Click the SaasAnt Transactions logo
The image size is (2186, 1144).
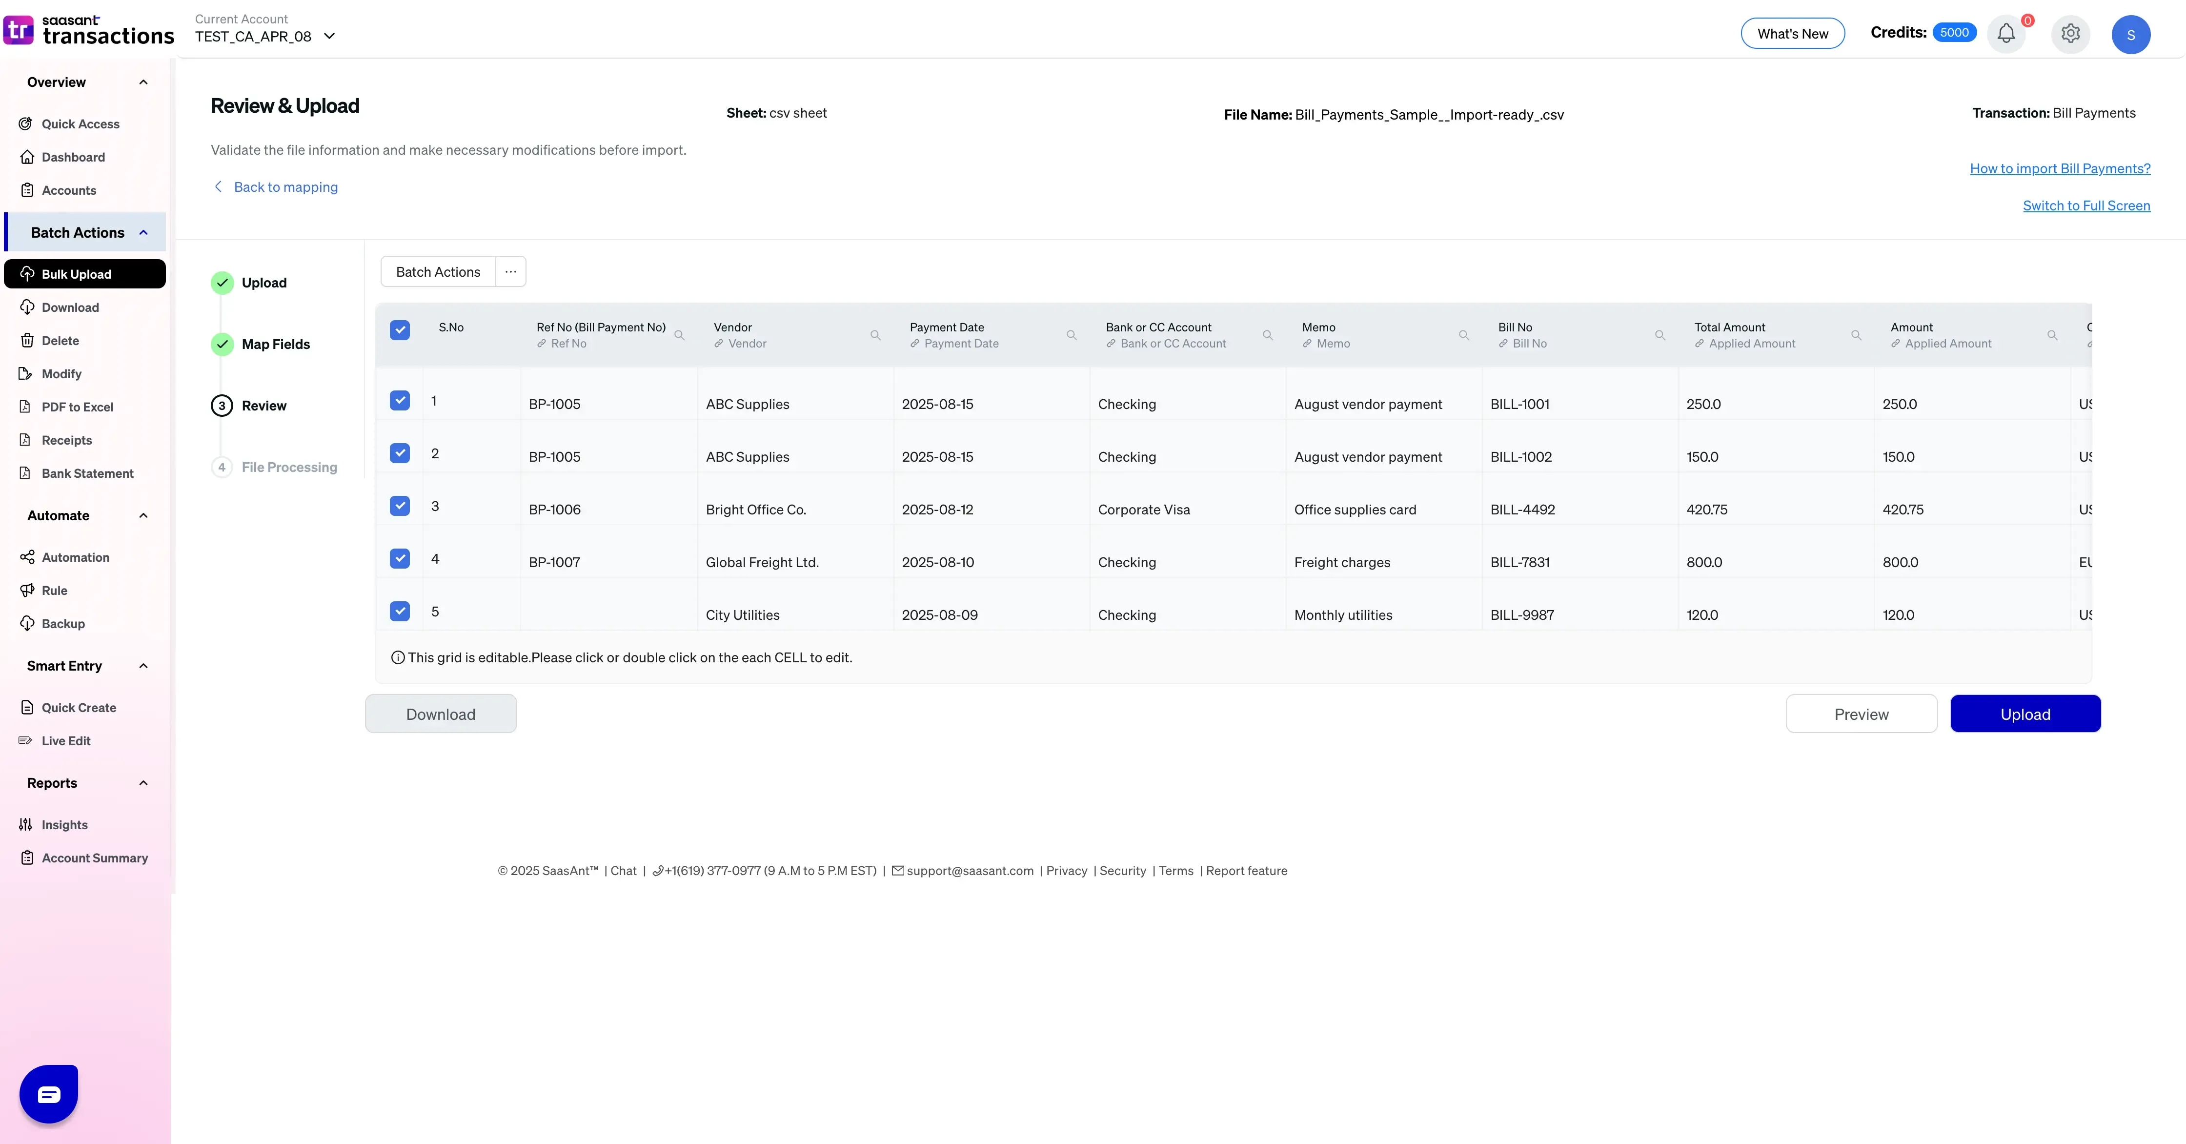88,31
